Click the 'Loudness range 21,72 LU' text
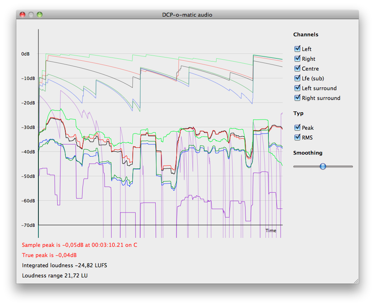 55,276
